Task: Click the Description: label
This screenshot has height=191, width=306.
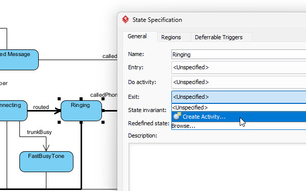Action: pyautogui.click(x=143, y=135)
